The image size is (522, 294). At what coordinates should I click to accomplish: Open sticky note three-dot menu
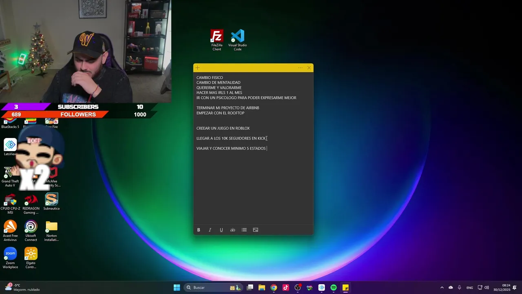click(x=301, y=68)
